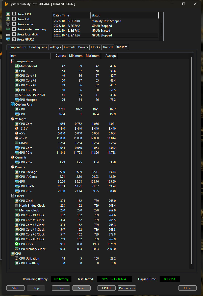Open the Unified tab
Image resolution: width=203 pixels, height=296 pixels.
(108, 47)
